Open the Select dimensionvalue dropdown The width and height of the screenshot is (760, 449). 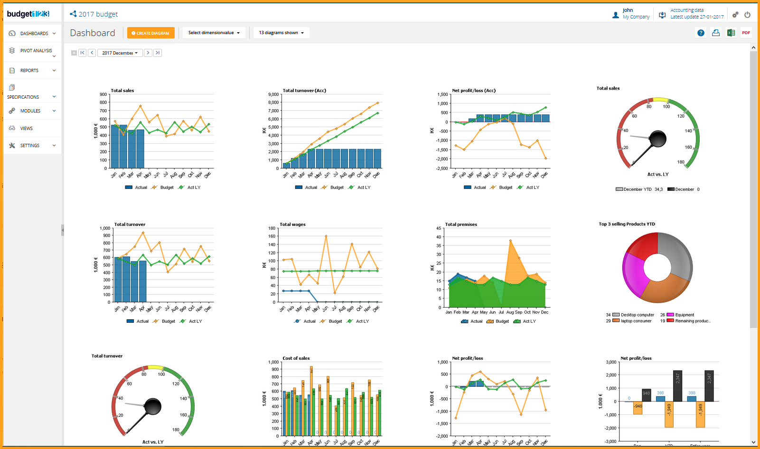click(x=214, y=33)
